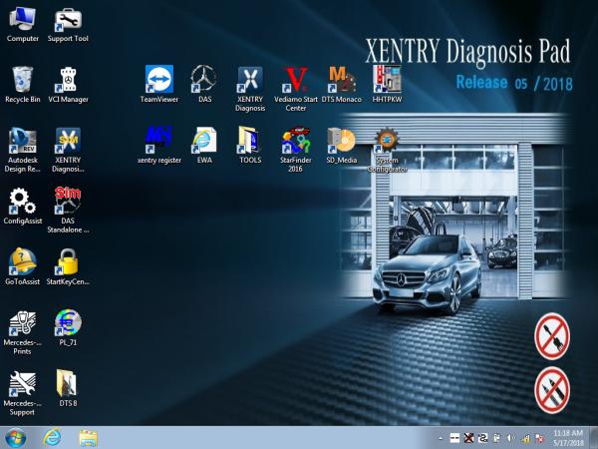This screenshot has width=598, height=449.
Task: Open the Windows Start menu
Action: click(15, 438)
